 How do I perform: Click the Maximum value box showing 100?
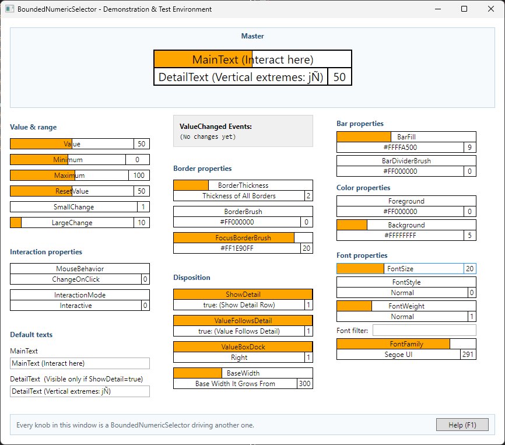pos(139,176)
